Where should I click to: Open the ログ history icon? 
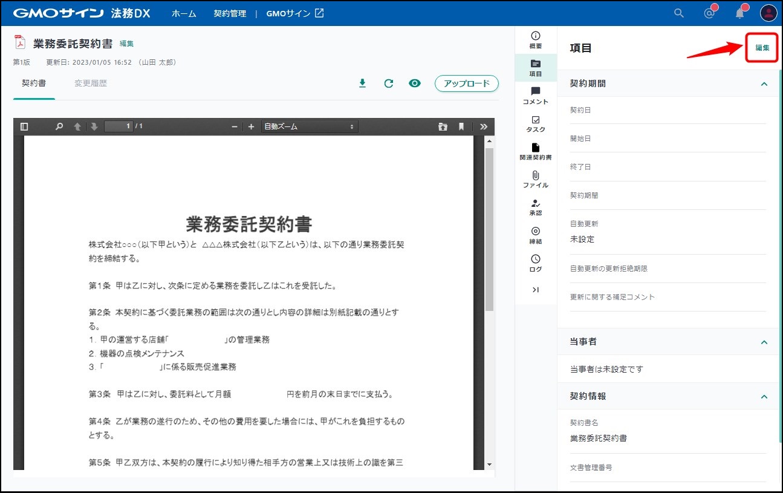535,263
